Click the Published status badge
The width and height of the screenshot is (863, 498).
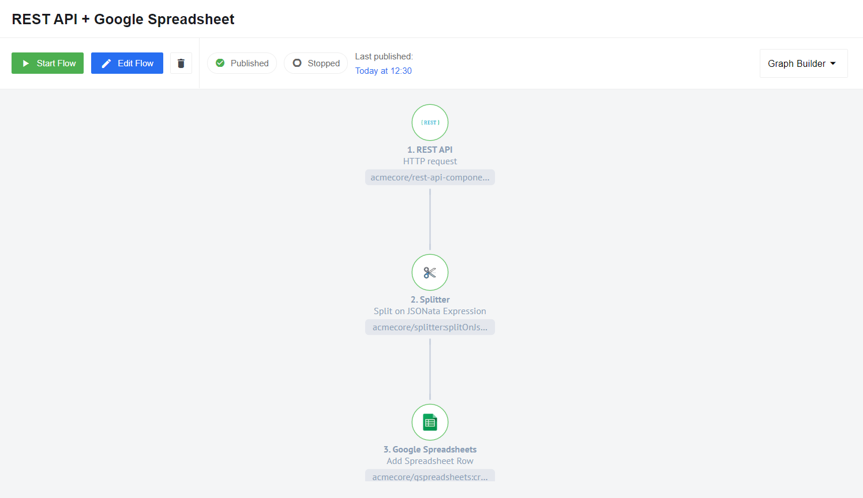(x=242, y=63)
